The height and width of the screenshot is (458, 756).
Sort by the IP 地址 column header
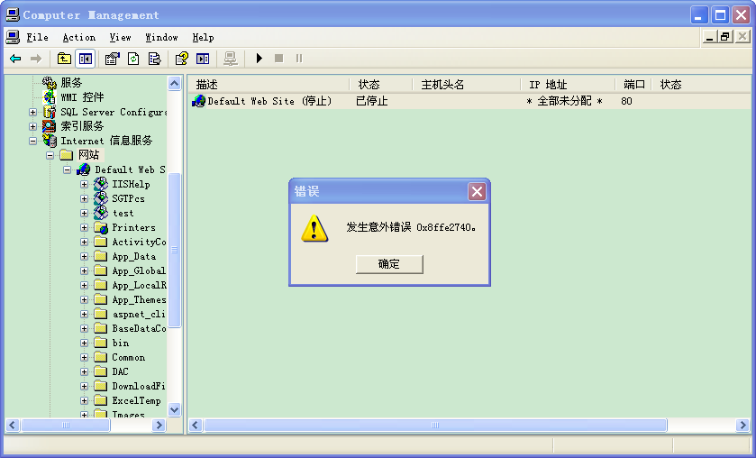(568, 85)
